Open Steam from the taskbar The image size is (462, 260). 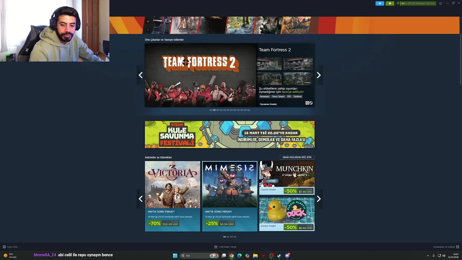[279, 256]
